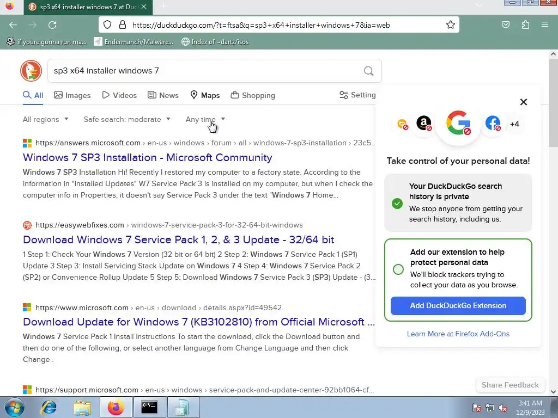Screen dimensions: 558x418
Task: Open a new tab with plus button
Action: pos(163,7)
